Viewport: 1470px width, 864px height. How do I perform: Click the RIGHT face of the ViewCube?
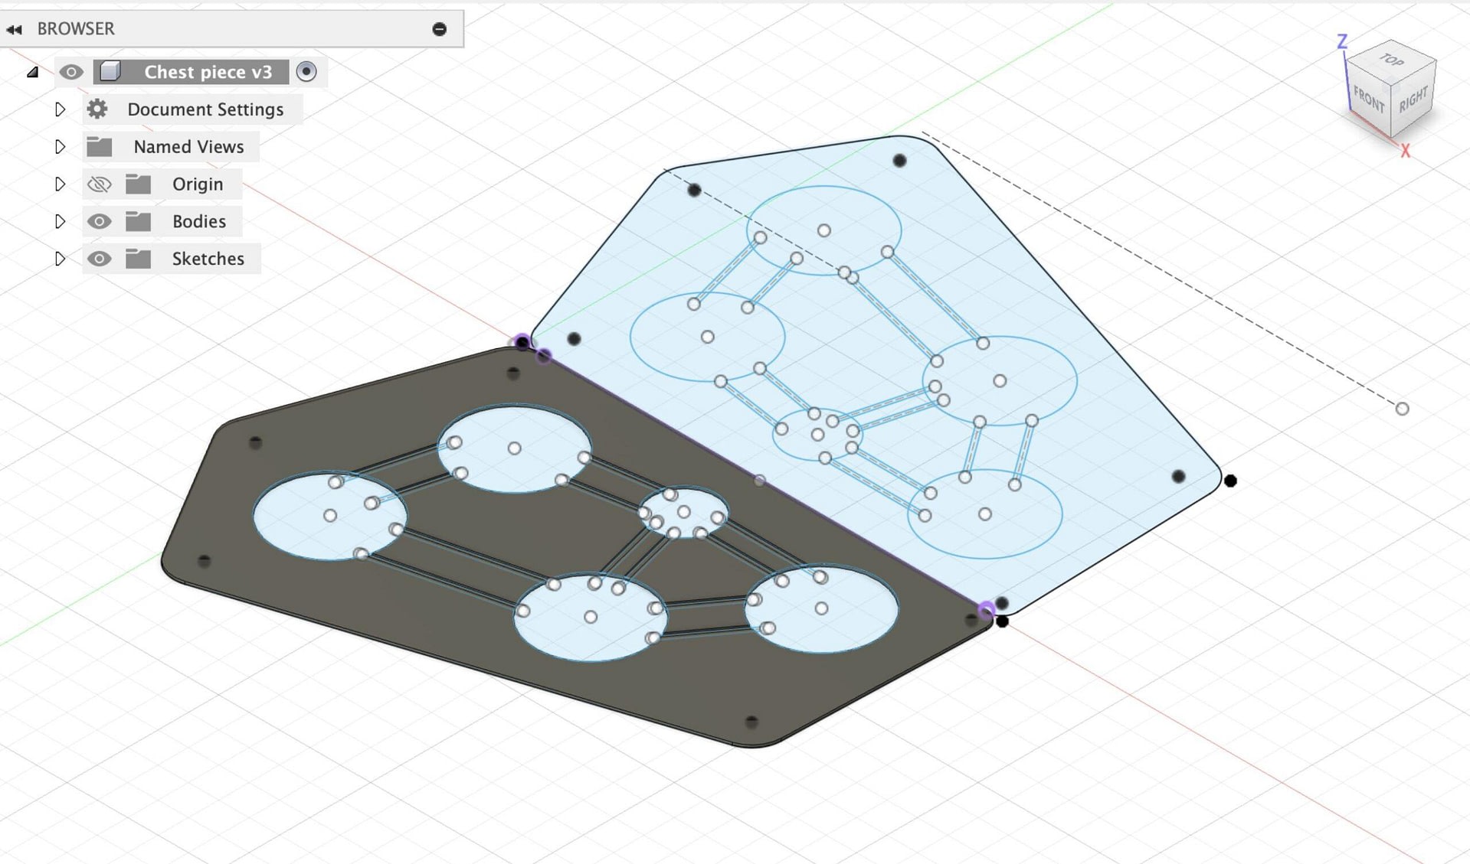[x=1413, y=99]
